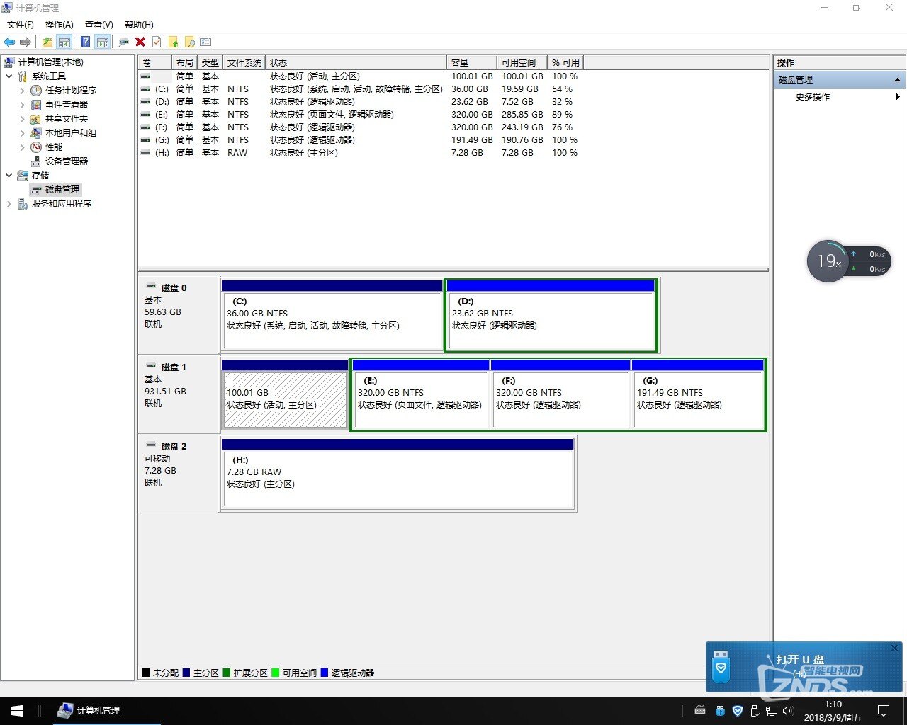Viewport: 907px width, 725px height.
Task: Click the folder with magnifier toolbar icon
Action: point(189,42)
